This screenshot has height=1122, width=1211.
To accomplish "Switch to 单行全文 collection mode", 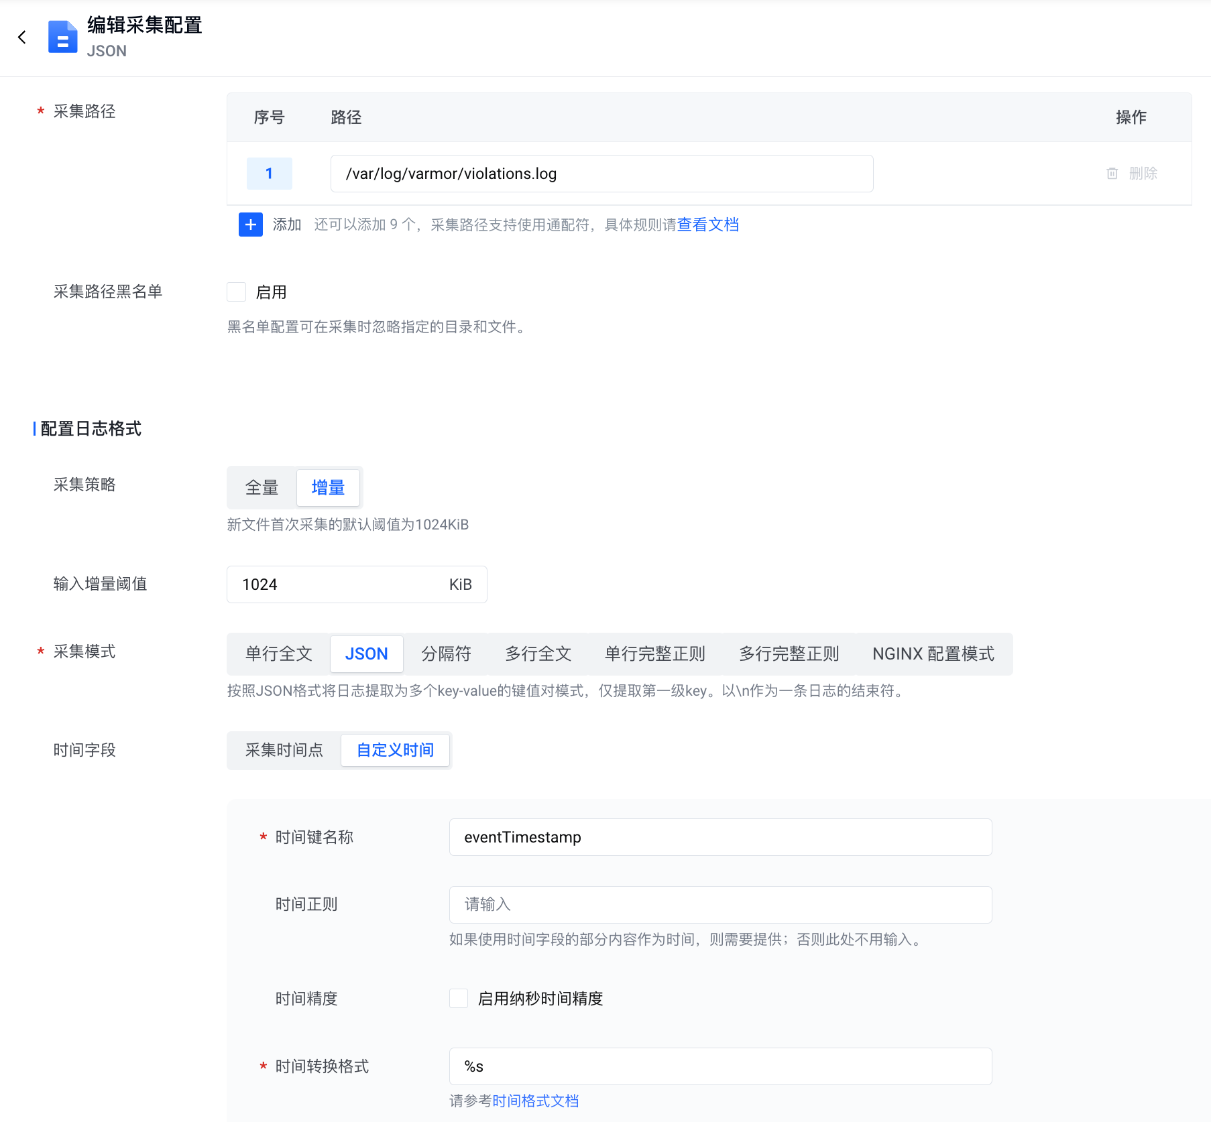I will (278, 653).
